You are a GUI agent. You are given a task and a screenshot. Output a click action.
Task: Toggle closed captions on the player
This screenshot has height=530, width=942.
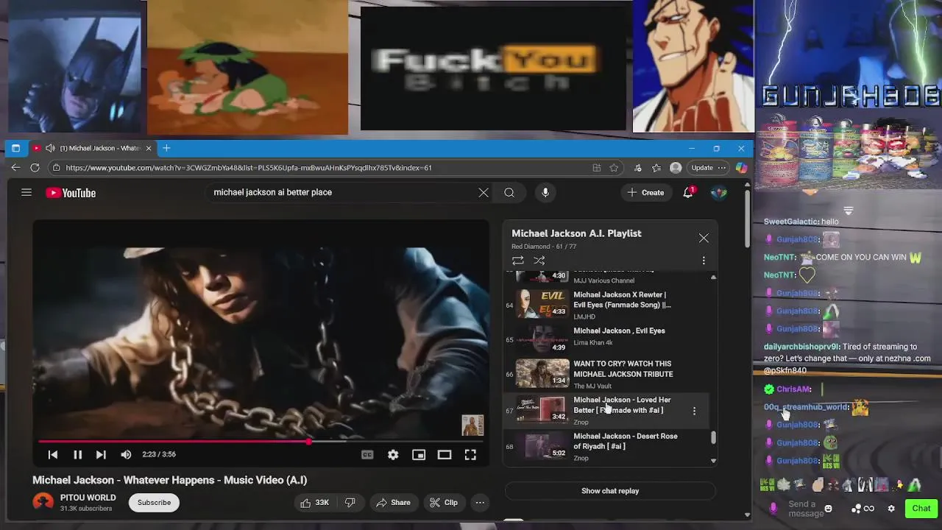(367, 455)
